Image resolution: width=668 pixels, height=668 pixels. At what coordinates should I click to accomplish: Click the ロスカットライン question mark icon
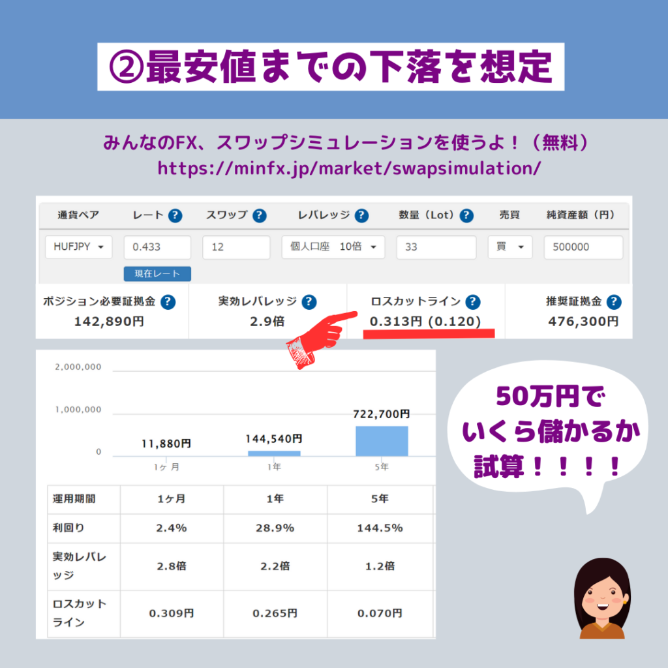[x=473, y=302]
